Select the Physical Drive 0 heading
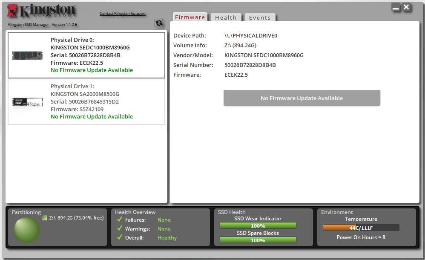 coord(72,40)
